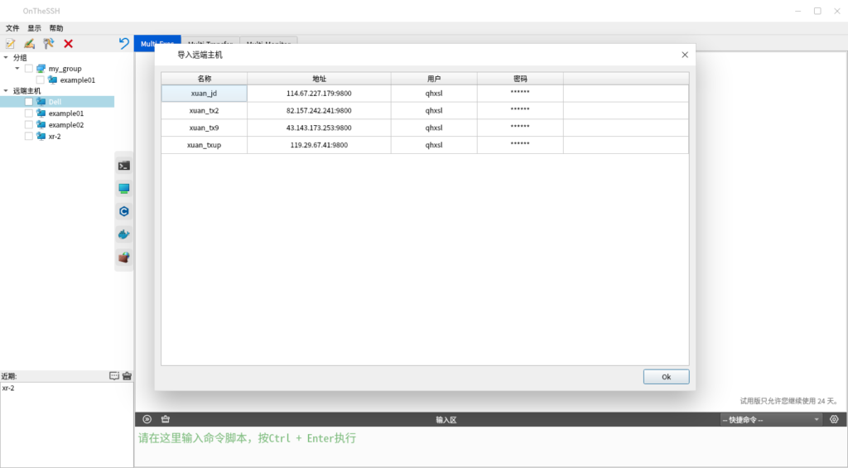Close the 导入远端主机 dialog
The height and width of the screenshot is (468, 848).
click(x=684, y=55)
